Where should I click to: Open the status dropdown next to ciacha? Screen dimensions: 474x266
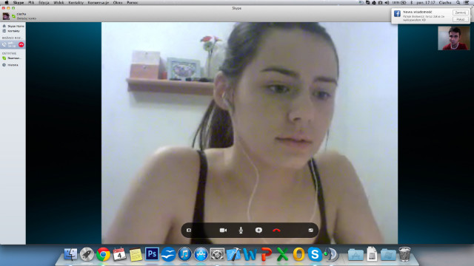[x=13, y=16]
